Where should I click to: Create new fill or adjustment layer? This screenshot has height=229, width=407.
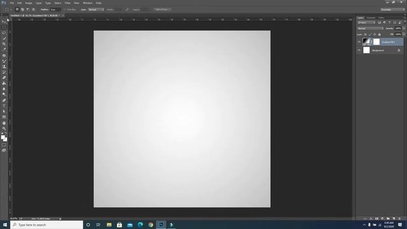point(382,219)
